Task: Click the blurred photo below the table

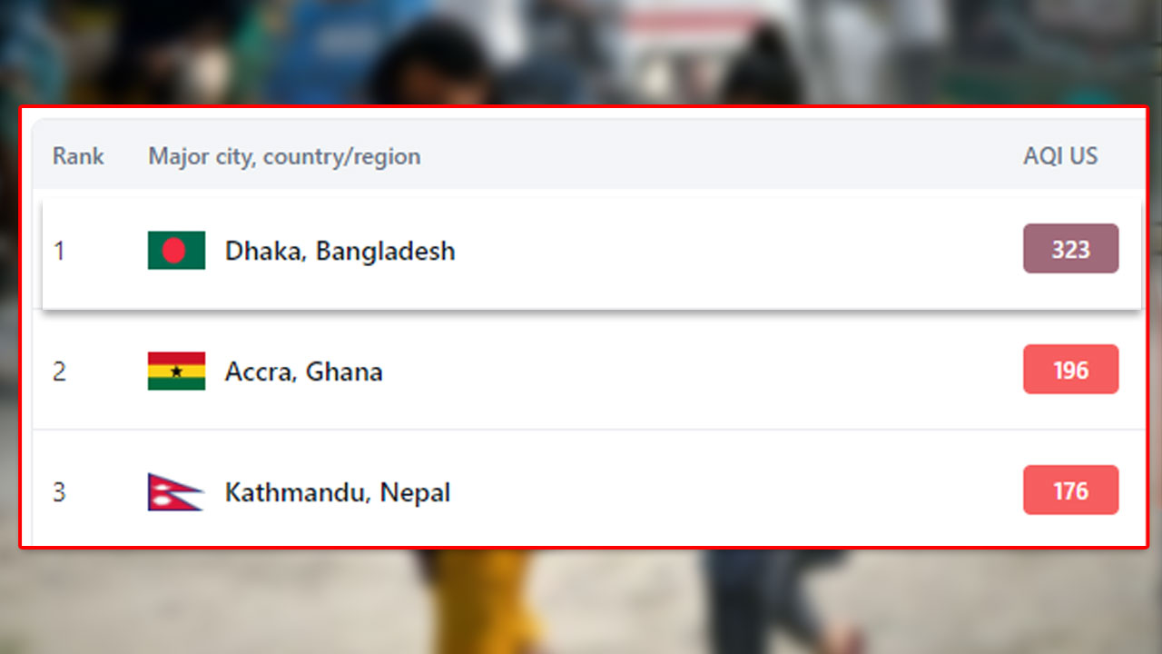Action: (x=581, y=601)
